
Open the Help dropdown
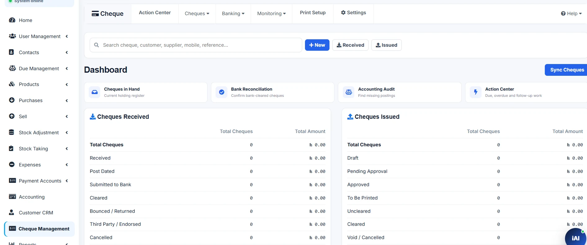(571, 14)
